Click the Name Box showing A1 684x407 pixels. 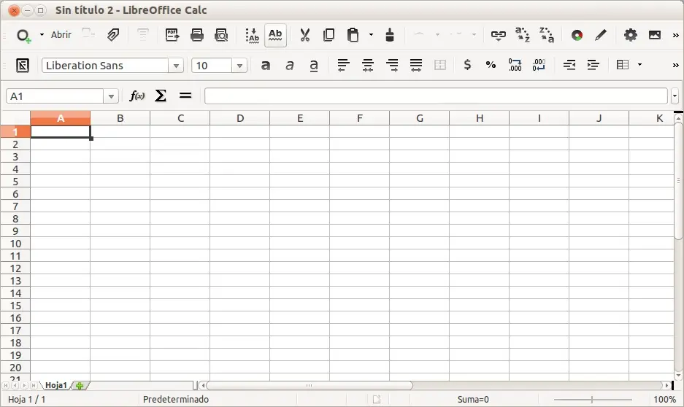tap(55, 96)
